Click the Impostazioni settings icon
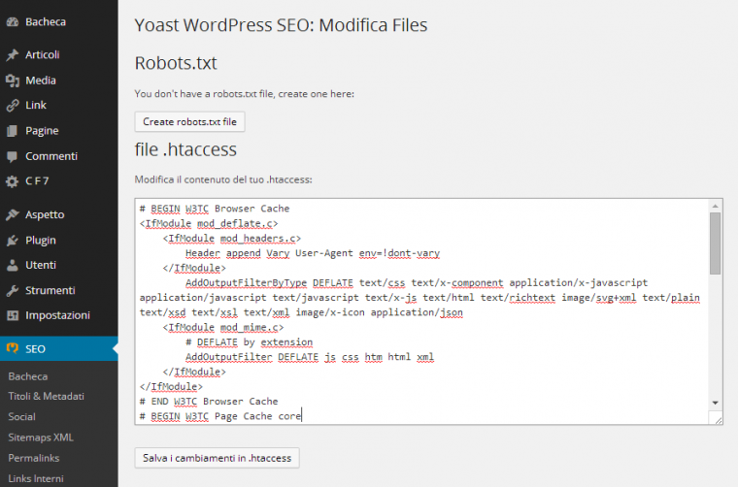 13,315
